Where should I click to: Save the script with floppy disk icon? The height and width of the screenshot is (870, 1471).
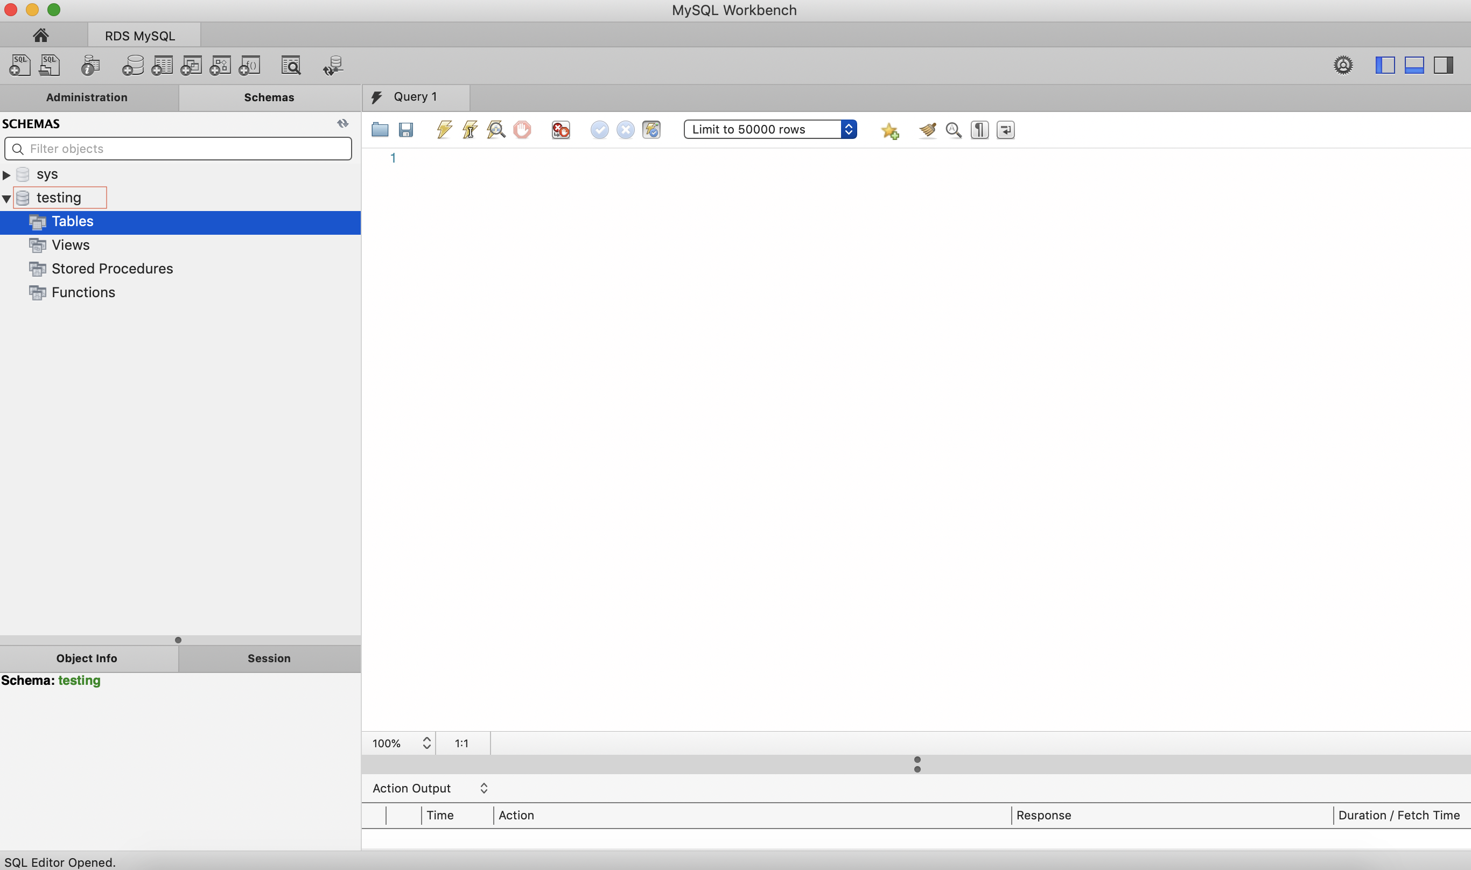[406, 130]
